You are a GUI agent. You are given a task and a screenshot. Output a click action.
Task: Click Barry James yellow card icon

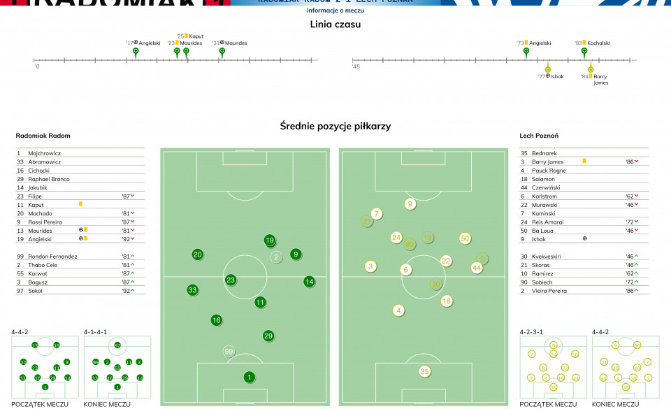pyautogui.click(x=584, y=161)
